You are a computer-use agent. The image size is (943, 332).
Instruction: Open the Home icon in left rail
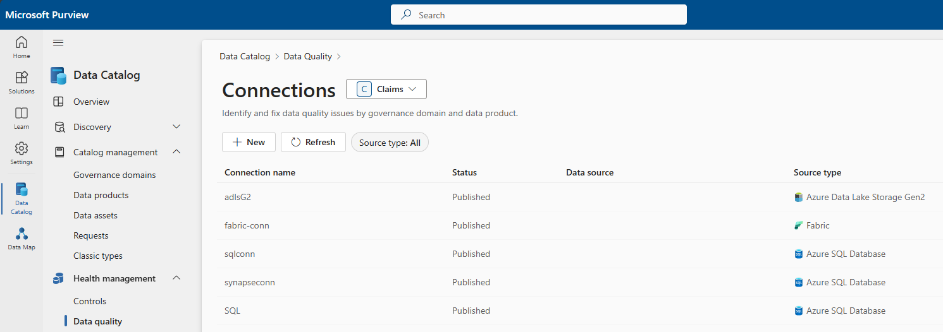tap(22, 42)
